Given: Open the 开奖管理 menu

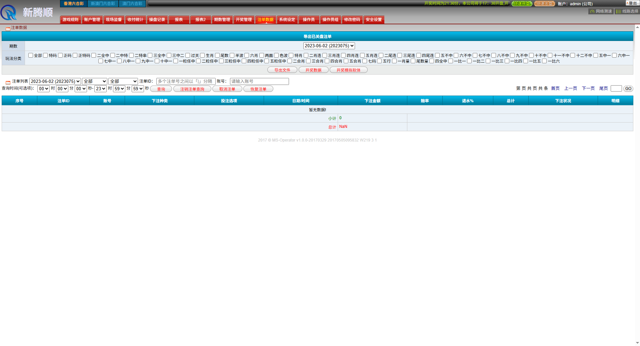Looking at the screenshot, I should (244, 20).
